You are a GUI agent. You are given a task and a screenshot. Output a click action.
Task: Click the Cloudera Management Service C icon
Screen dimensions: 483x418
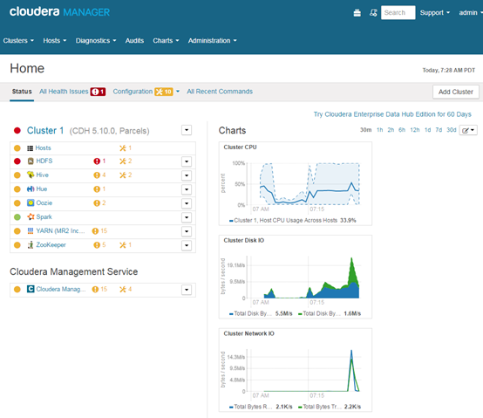(x=31, y=289)
